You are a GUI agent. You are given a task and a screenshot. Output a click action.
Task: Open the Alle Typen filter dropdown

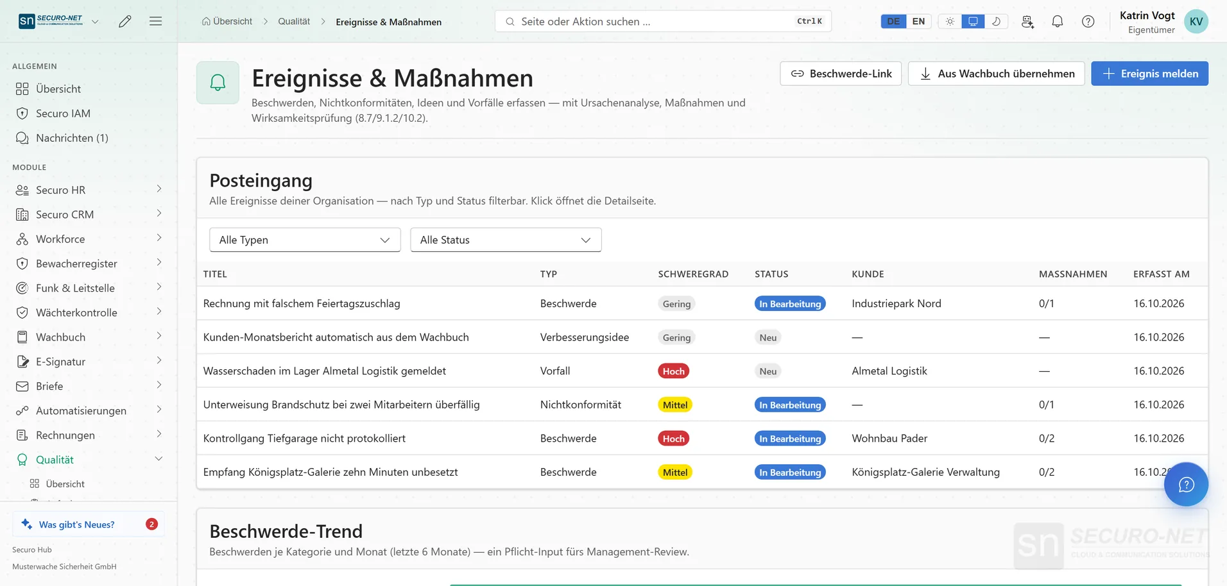click(305, 240)
